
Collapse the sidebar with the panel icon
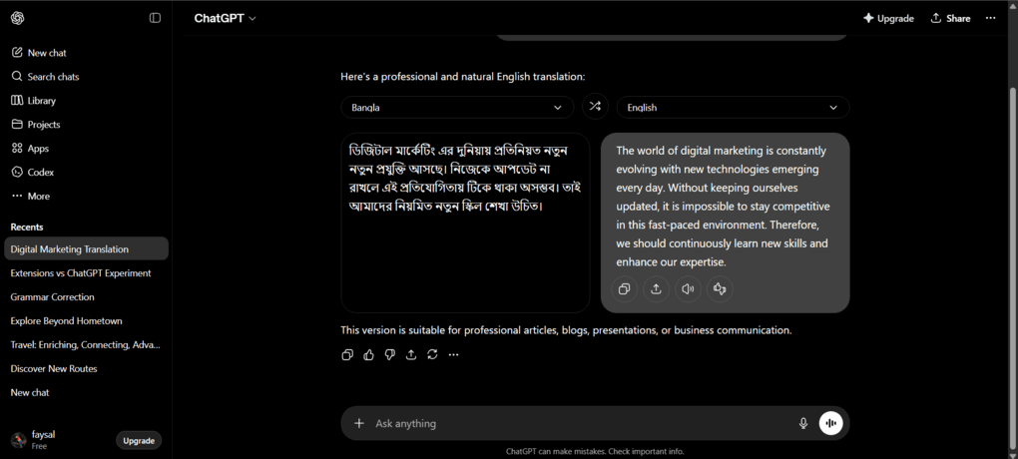coord(155,18)
